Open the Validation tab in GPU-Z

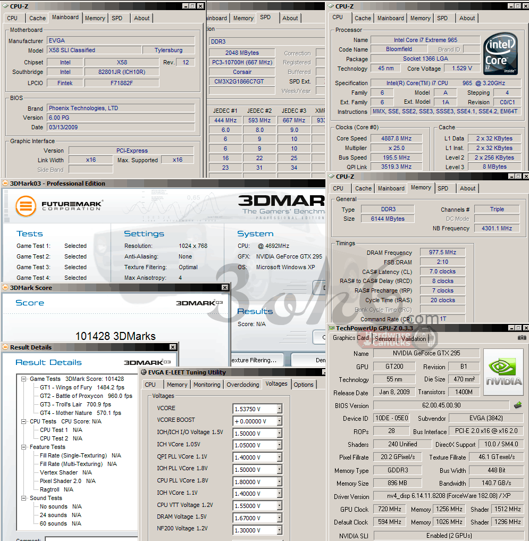click(414, 339)
